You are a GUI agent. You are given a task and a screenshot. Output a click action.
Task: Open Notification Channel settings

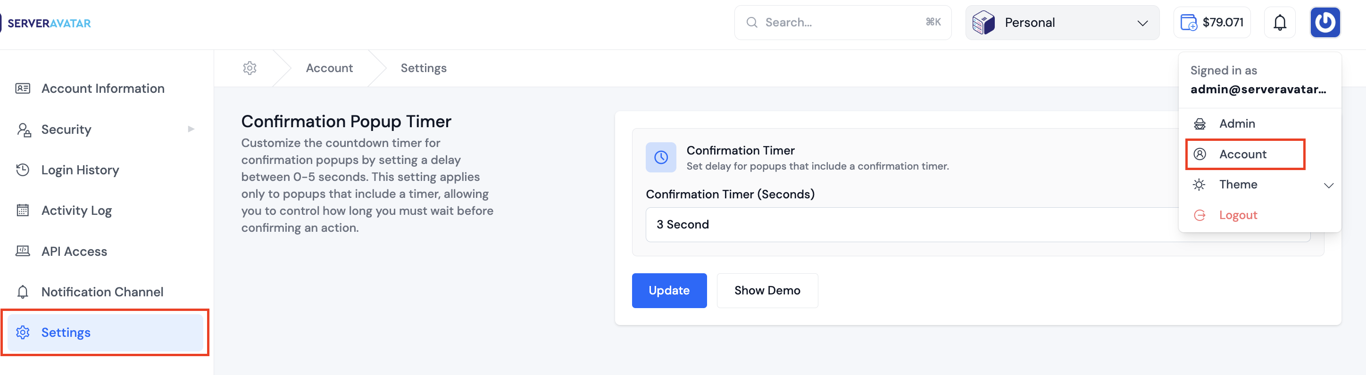pyautogui.click(x=102, y=292)
